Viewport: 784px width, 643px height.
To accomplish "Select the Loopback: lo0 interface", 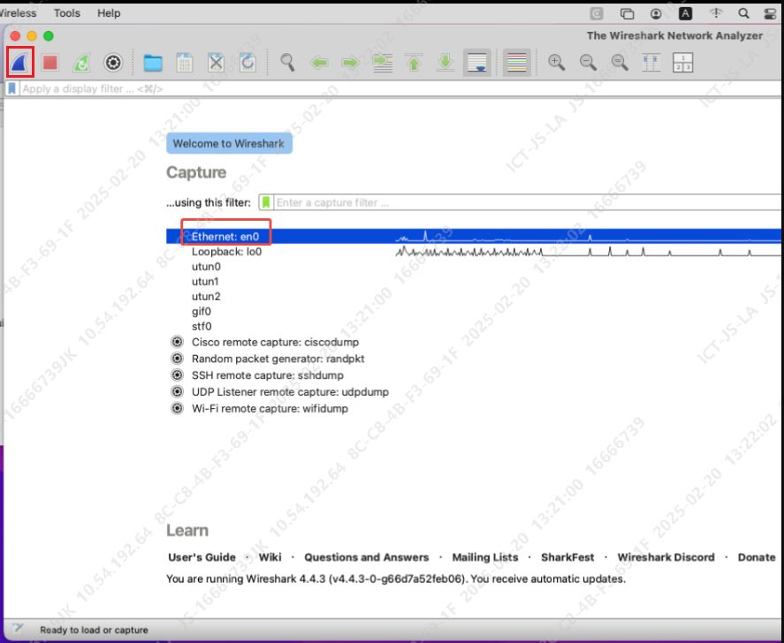I will click(226, 252).
